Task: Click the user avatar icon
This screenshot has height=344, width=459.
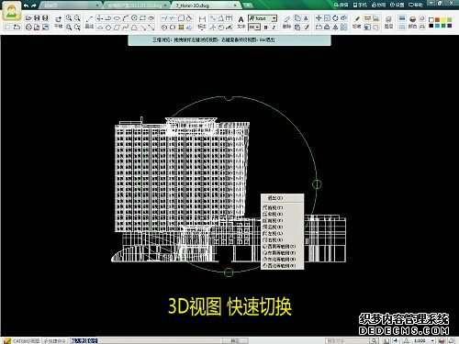Action: [x=12, y=11]
